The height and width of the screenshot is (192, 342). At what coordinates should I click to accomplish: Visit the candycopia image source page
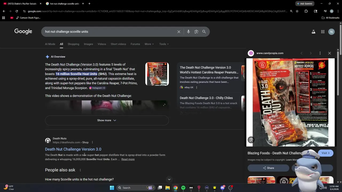[x=325, y=153]
